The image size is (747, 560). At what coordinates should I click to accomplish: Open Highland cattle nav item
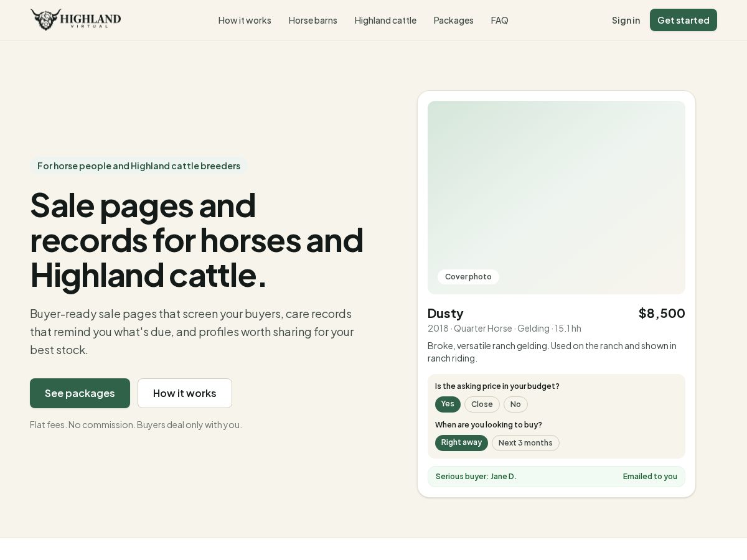click(385, 20)
